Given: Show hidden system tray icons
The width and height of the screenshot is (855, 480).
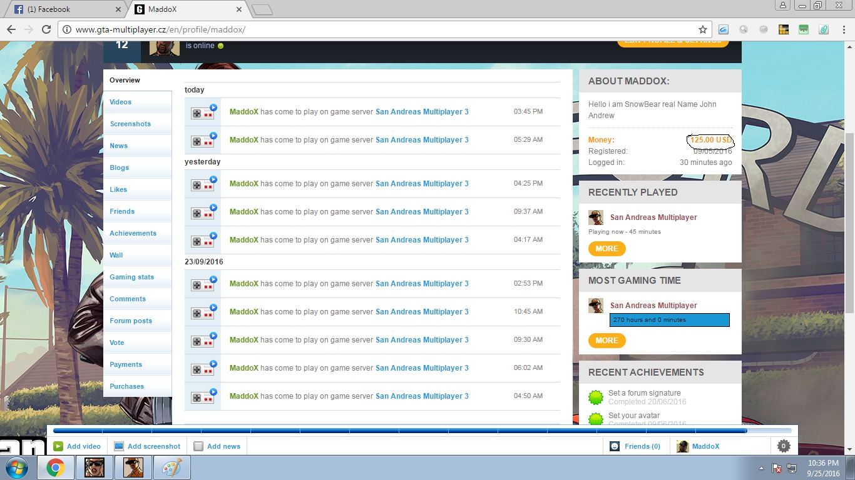Looking at the screenshot, I should [x=761, y=468].
